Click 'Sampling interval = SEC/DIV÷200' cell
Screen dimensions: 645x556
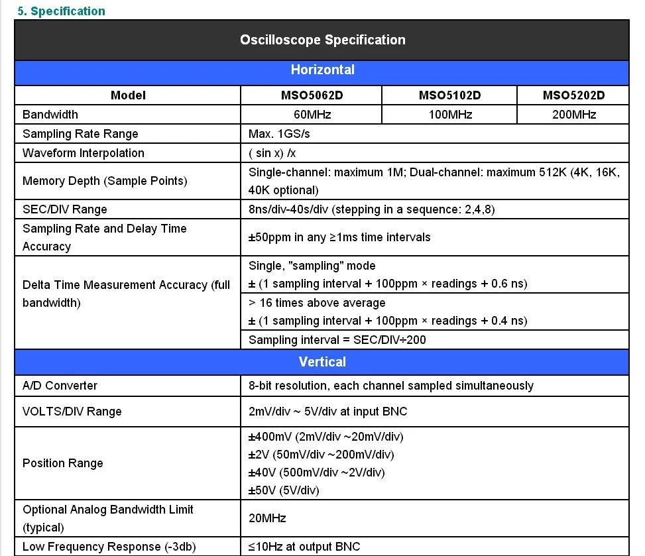(435, 340)
